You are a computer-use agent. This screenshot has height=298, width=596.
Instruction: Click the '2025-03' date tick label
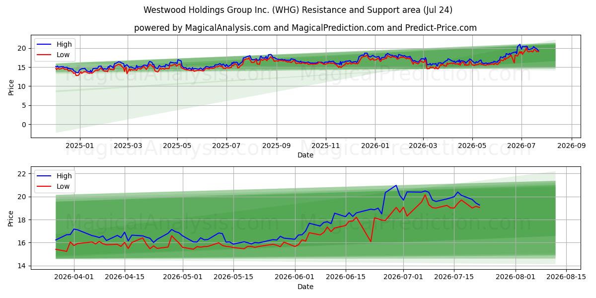[128, 146]
